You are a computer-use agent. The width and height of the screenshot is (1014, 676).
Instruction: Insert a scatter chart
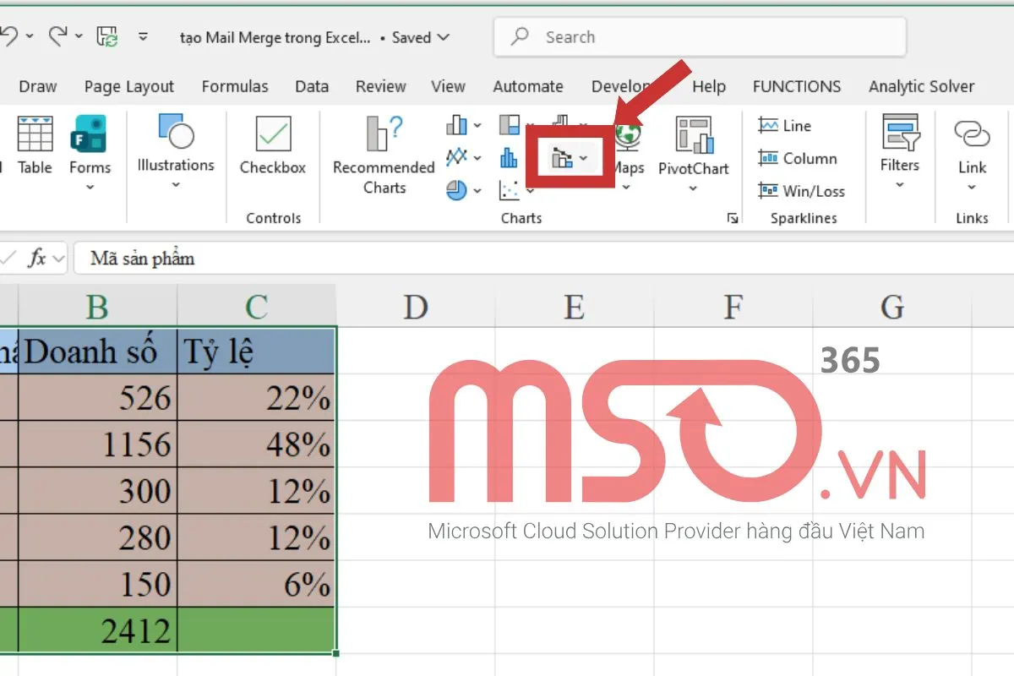coord(509,189)
